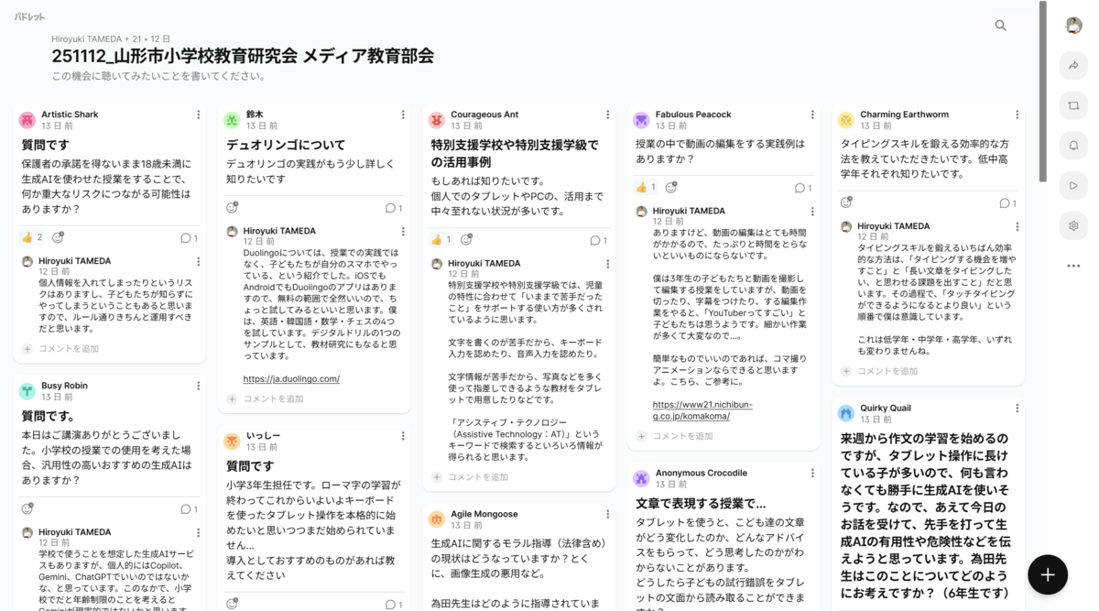Click the デュオリンゴについて post title

286,145
